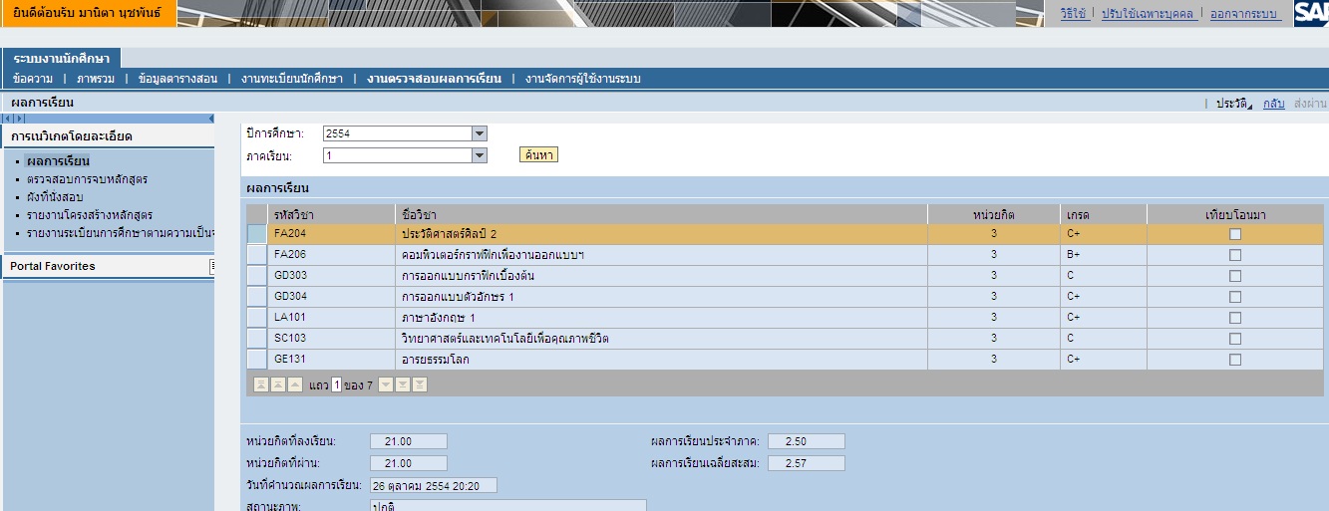Tick the เทียบโอนมา checkbox for FA204
The image size is (1329, 511).
click(1235, 234)
